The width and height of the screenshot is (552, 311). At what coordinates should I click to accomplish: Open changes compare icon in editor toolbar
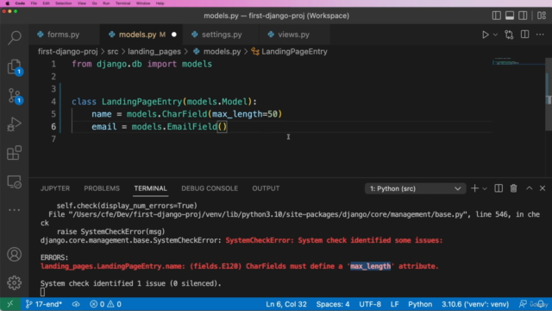509,35
